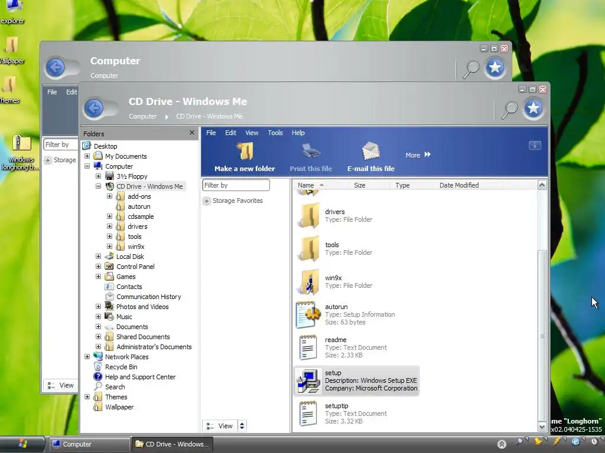Open Tools menu
The height and width of the screenshot is (453, 605).
(275, 133)
